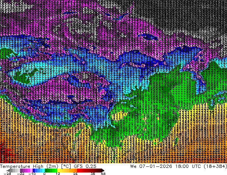Click the "GFS 0.25" model label
The image size is (227, 175).
(85, 166)
